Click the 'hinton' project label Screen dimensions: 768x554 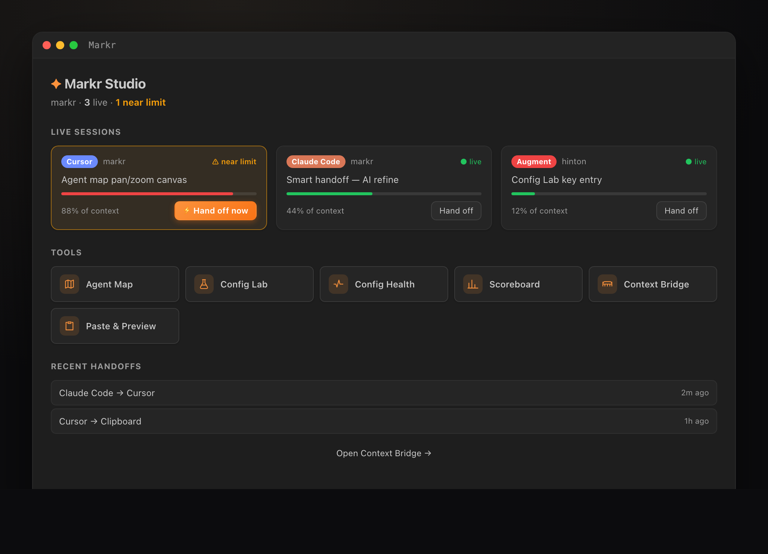point(574,162)
